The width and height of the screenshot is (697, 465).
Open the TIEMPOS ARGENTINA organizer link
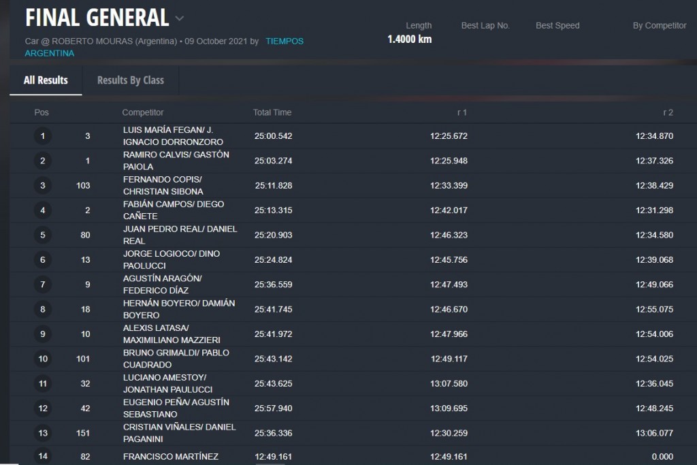pyautogui.click(x=284, y=41)
